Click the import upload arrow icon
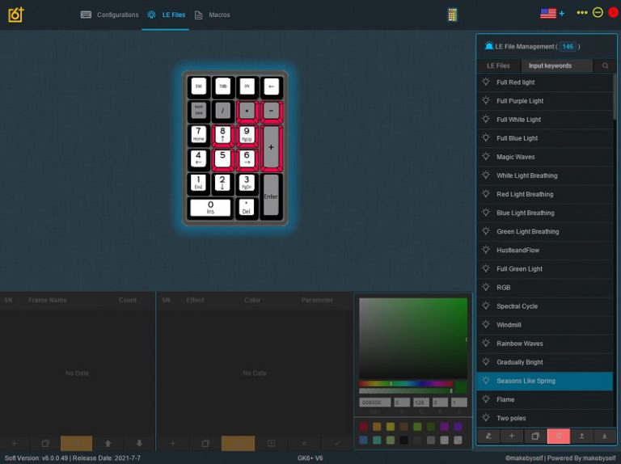This screenshot has height=464, width=621. tap(581, 436)
